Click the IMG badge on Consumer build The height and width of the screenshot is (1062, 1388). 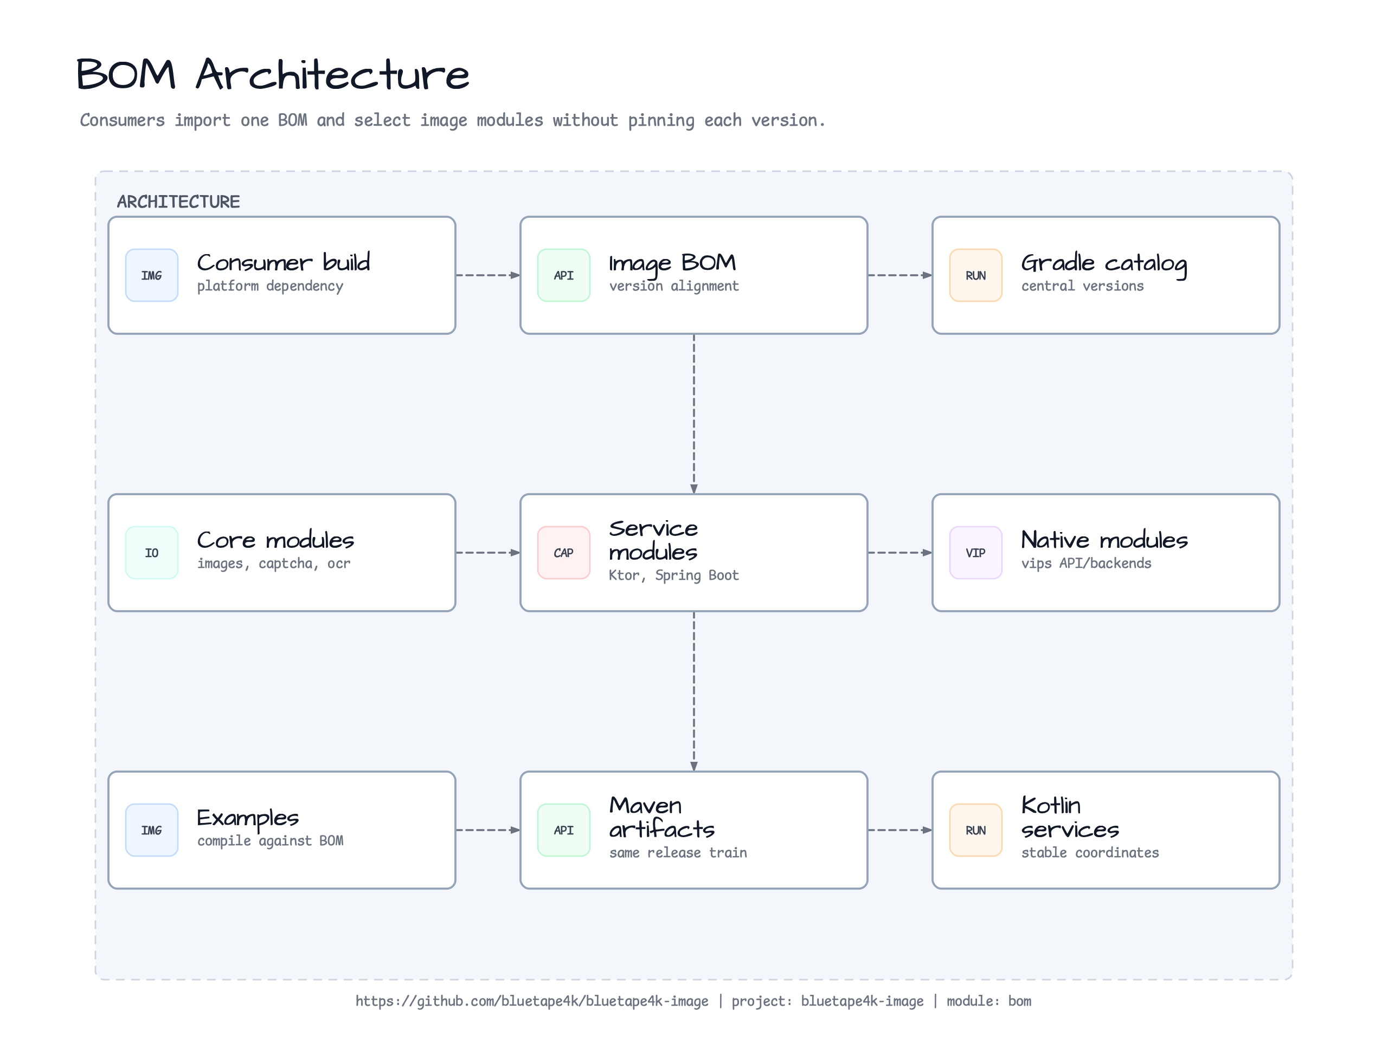click(152, 275)
